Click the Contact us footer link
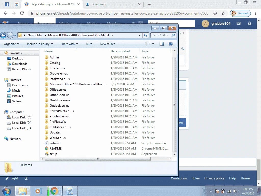 (x=179, y=178)
